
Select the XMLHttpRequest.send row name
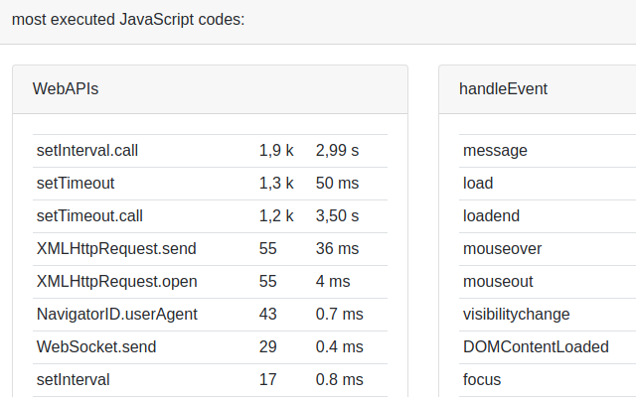tap(116, 249)
